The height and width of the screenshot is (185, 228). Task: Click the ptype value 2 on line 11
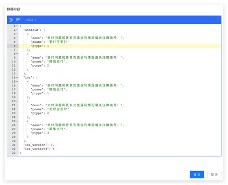coord(48,65)
